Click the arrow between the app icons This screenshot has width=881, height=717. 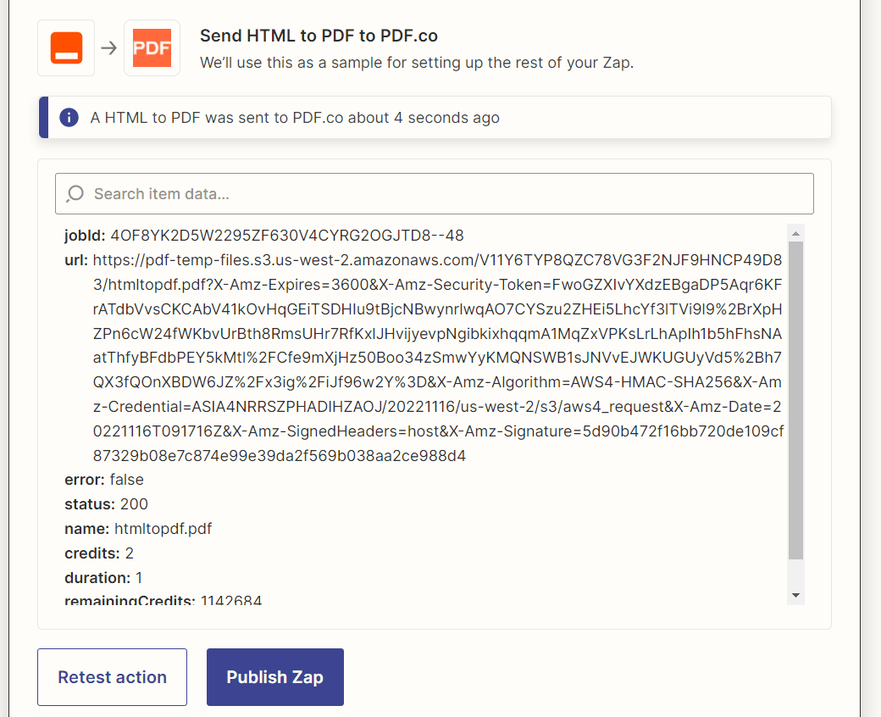tap(107, 47)
